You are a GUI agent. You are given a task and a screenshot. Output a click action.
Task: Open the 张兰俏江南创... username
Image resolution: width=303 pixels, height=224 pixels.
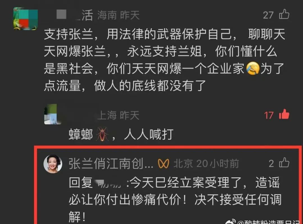pos(111,163)
